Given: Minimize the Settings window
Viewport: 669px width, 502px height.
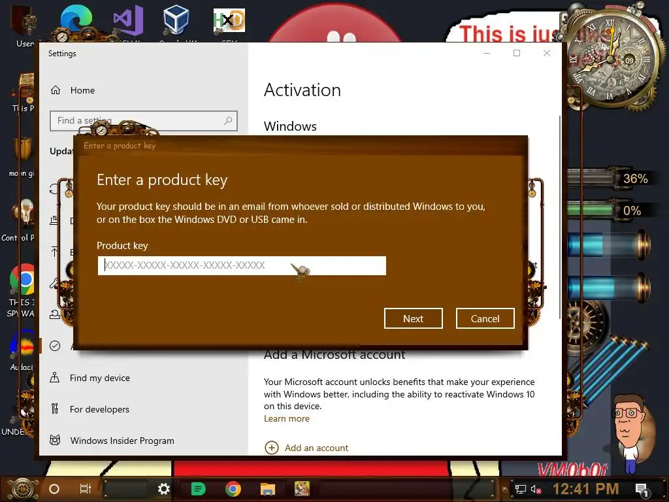Looking at the screenshot, I should click(x=487, y=53).
